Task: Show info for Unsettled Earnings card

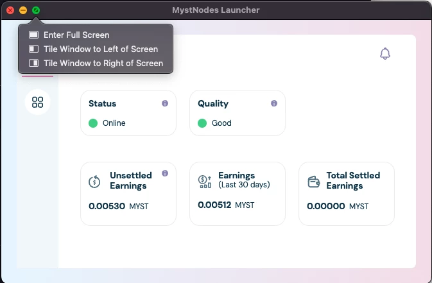Action: pos(165,173)
